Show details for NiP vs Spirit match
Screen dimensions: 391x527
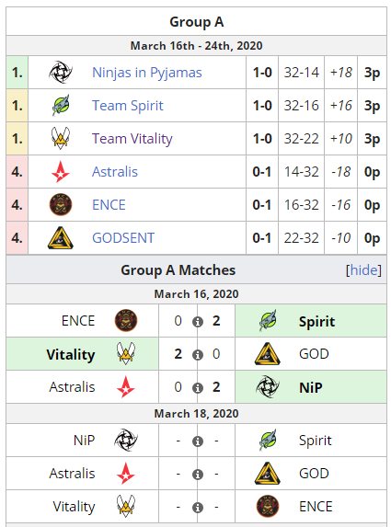click(198, 441)
